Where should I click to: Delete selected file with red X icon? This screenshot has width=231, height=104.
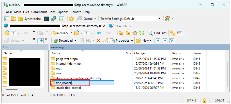click(98, 41)
